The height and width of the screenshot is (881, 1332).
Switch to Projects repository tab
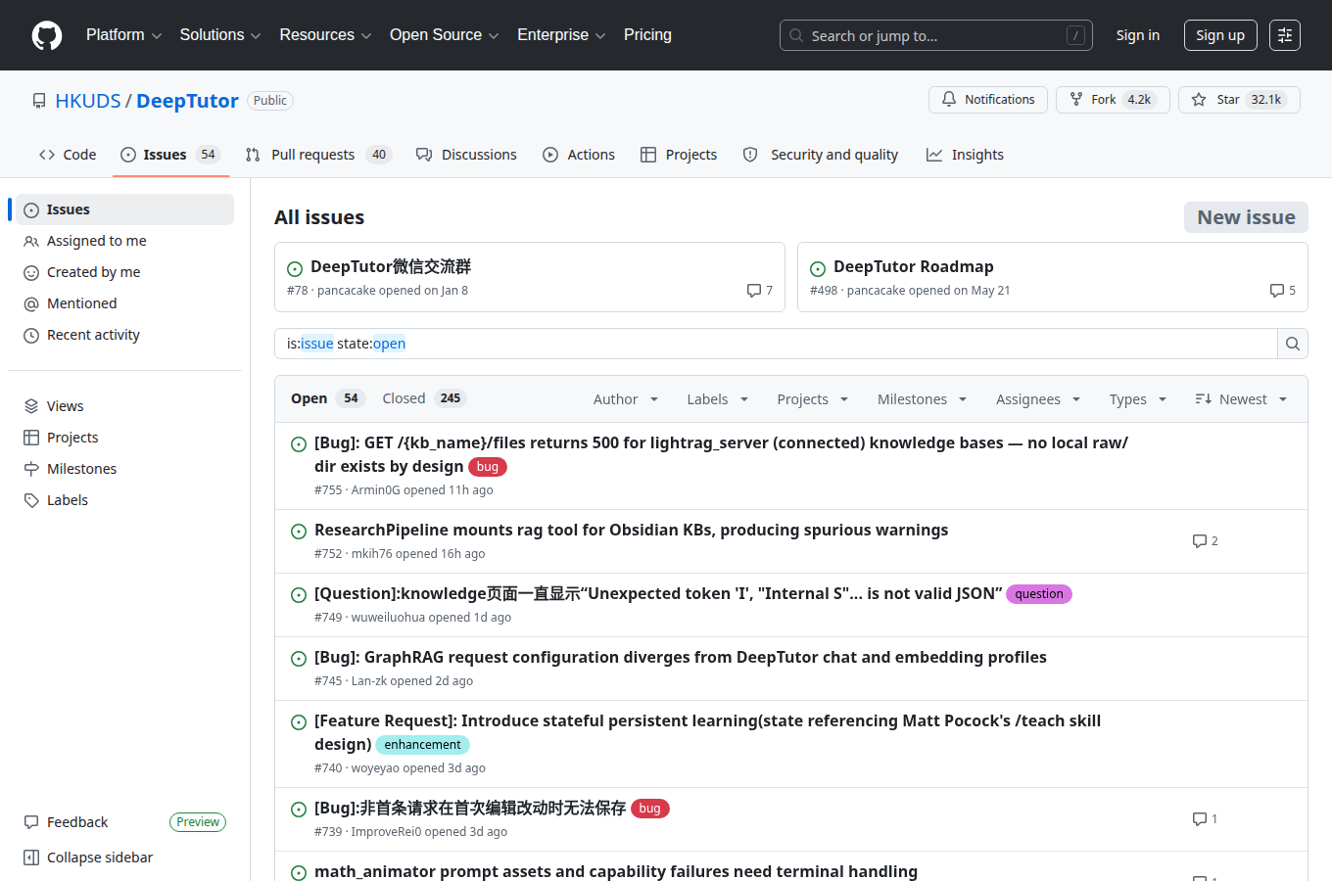[679, 155]
